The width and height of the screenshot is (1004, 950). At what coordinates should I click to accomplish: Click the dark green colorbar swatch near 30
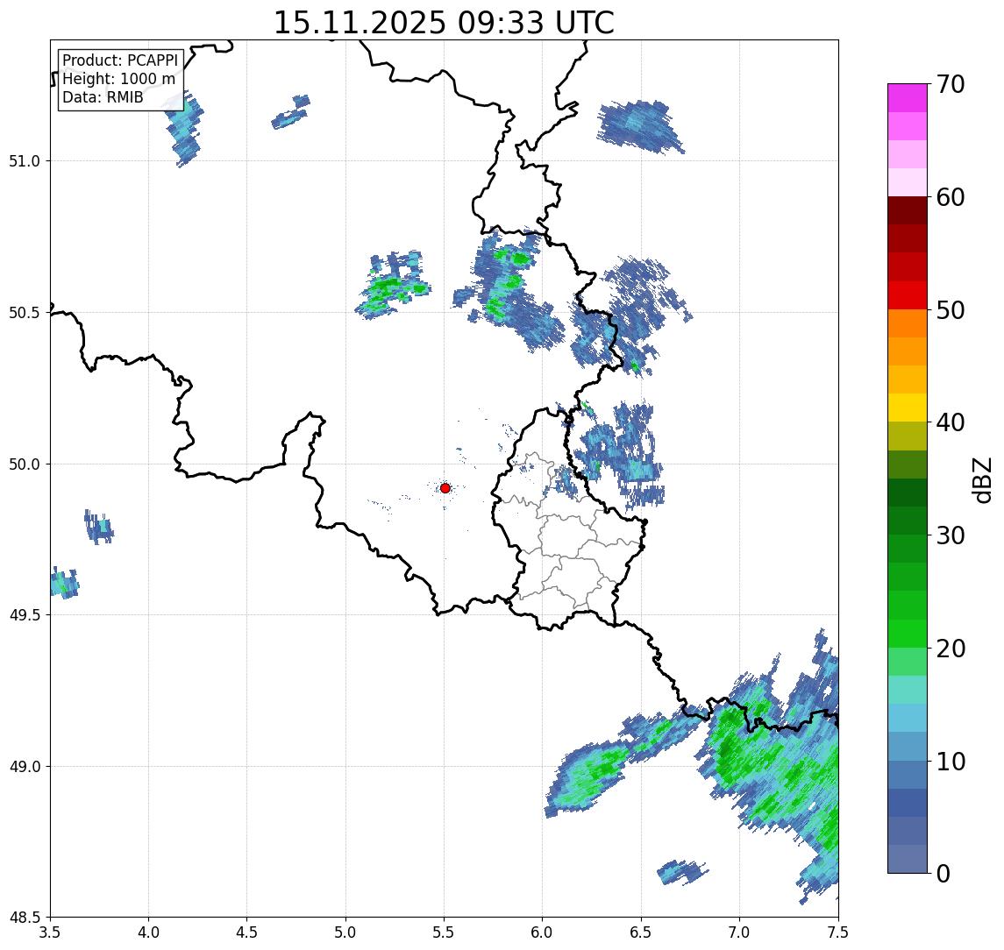click(908, 521)
